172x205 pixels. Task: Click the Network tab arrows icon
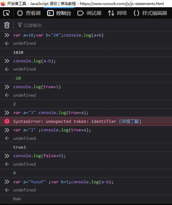[x=111, y=13]
